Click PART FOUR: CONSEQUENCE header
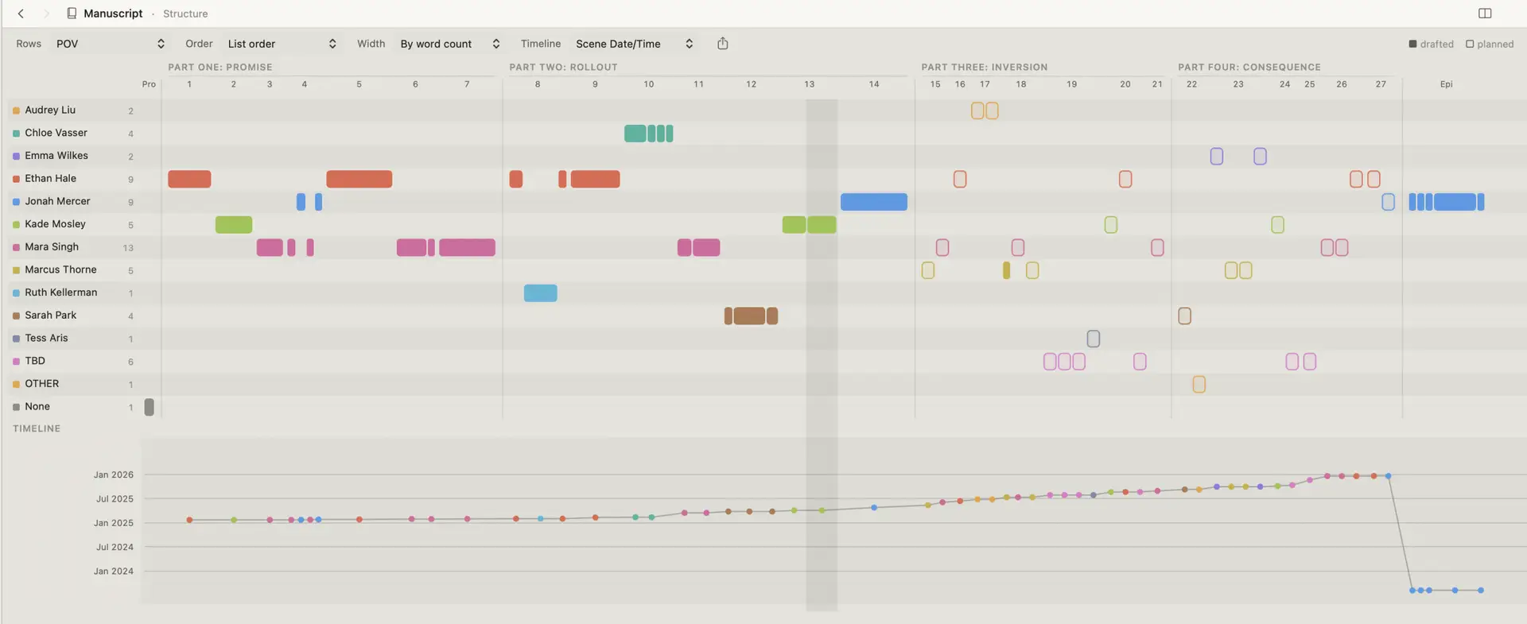This screenshot has height=624, width=1527. tap(1249, 67)
